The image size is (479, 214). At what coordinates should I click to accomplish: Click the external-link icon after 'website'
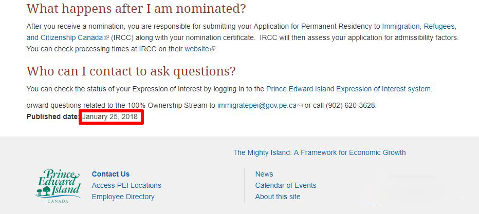tap(213, 49)
